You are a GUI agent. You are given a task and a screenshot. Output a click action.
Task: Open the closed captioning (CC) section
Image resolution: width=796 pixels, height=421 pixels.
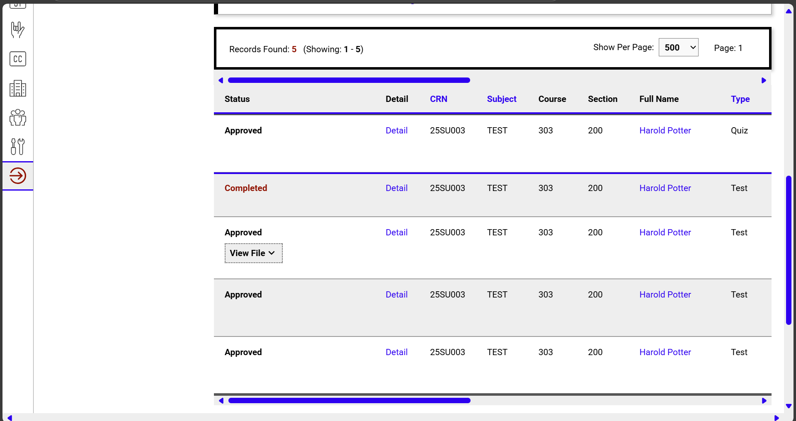coord(17,59)
